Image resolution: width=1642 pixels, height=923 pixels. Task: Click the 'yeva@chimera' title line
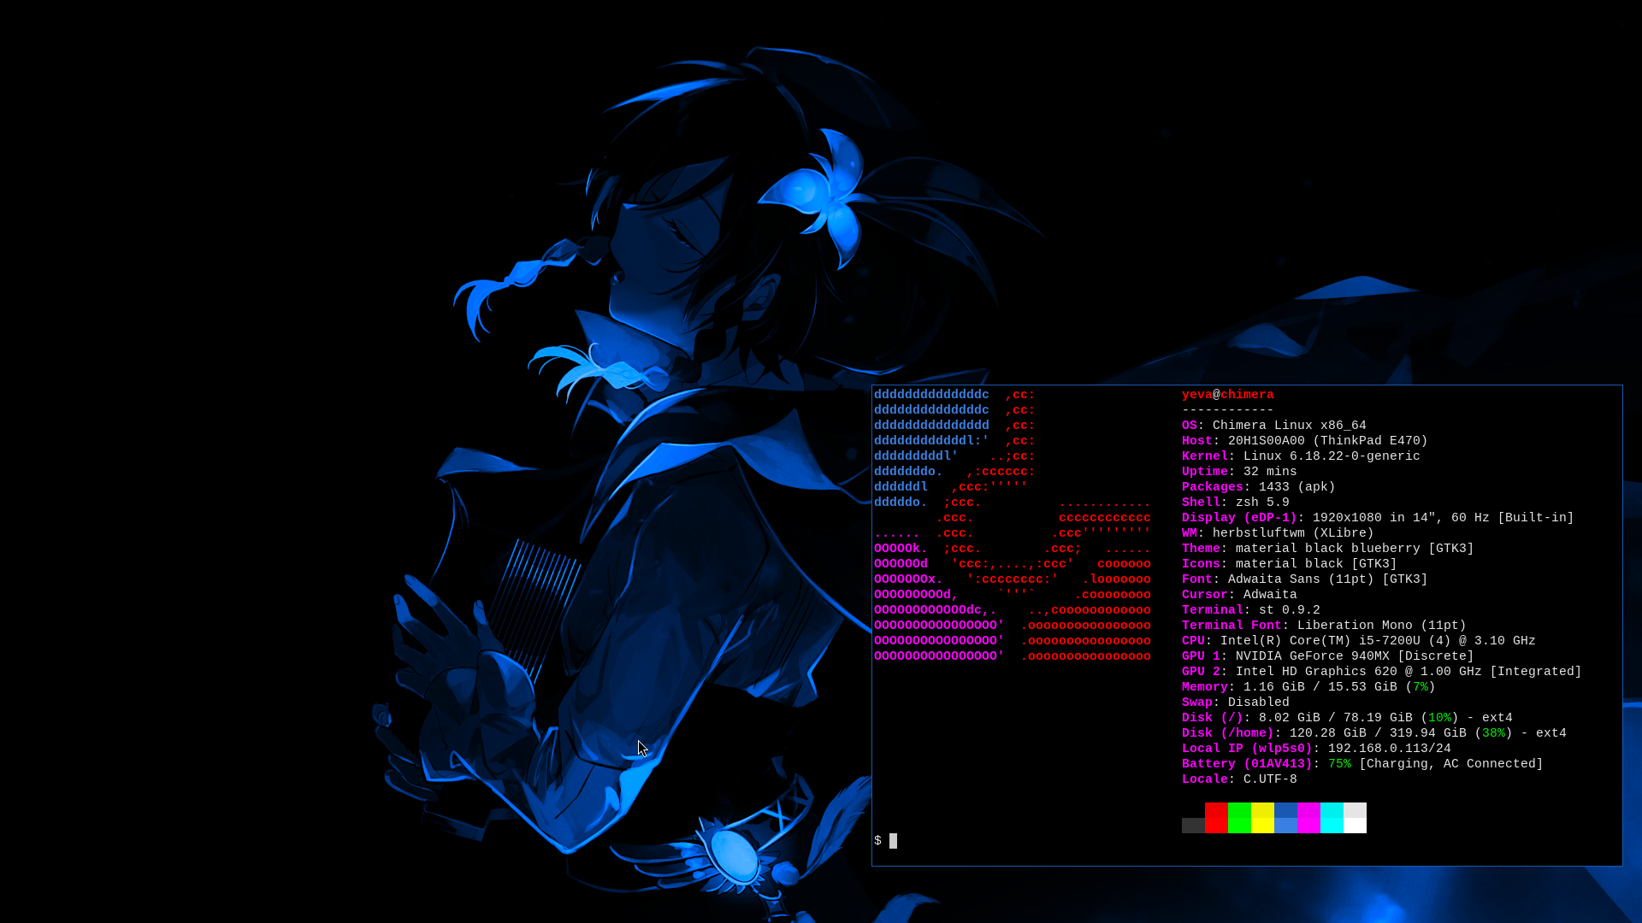(x=1228, y=395)
